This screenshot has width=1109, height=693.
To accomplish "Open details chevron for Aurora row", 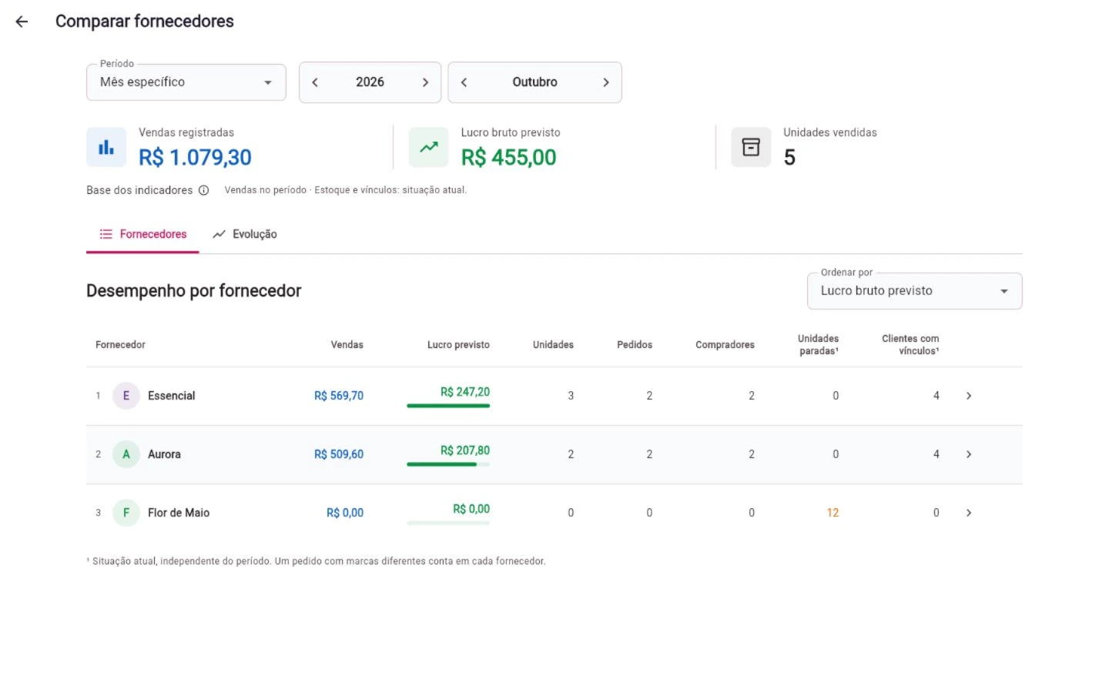I will [969, 454].
